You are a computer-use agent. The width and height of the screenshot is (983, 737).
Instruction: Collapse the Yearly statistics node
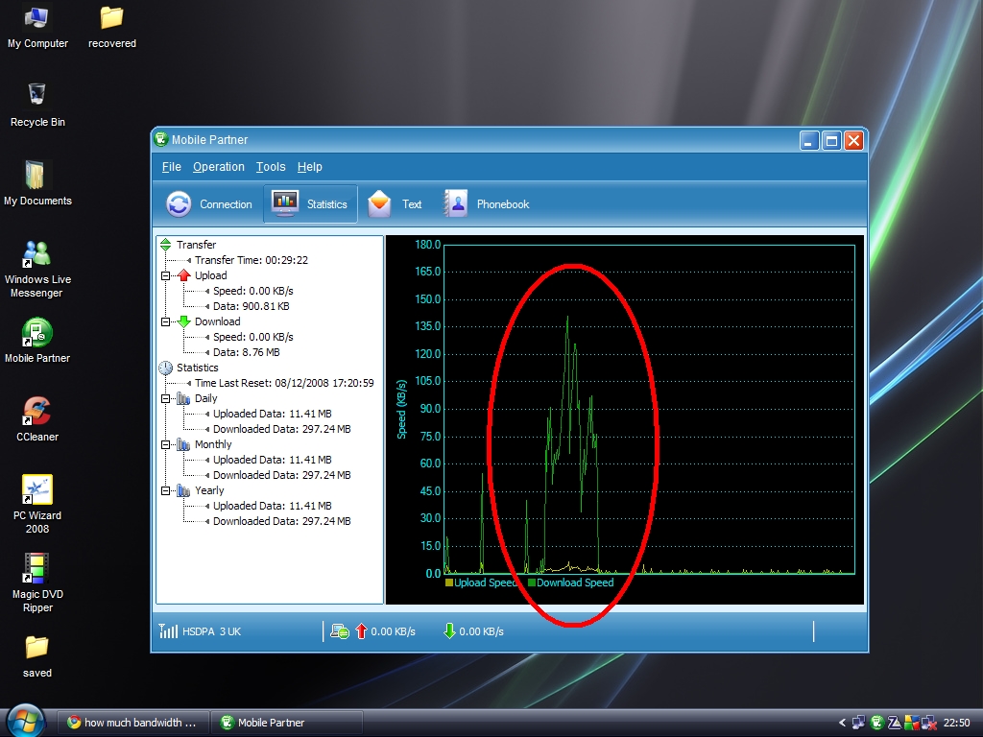[165, 490]
